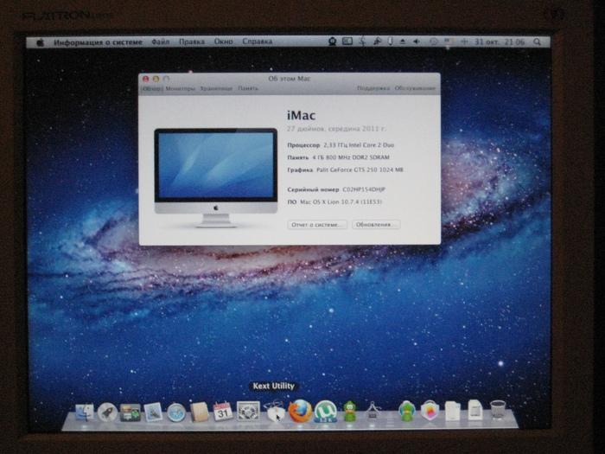Minimize the Об этом Mac window
Image resolution: width=605 pixels, height=454 pixels.
tap(156, 80)
